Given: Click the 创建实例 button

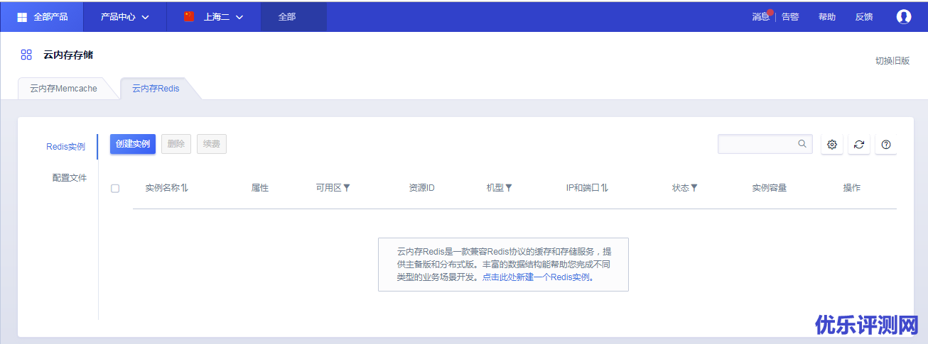Looking at the screenshot, I should (x=133, y=144).
